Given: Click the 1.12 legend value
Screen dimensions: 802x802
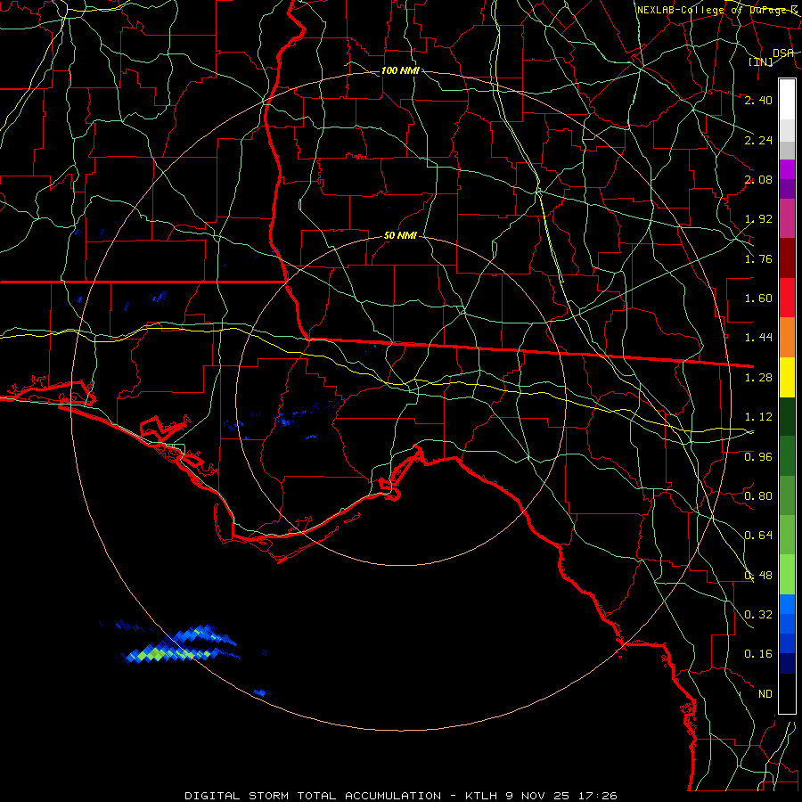Looking at the screenshot, I should click(x=758, y=417).
